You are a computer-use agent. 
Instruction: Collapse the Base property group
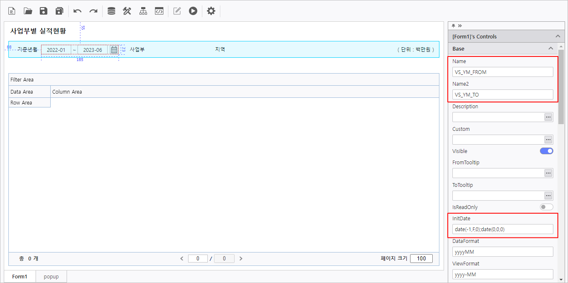tap(551, 48)
